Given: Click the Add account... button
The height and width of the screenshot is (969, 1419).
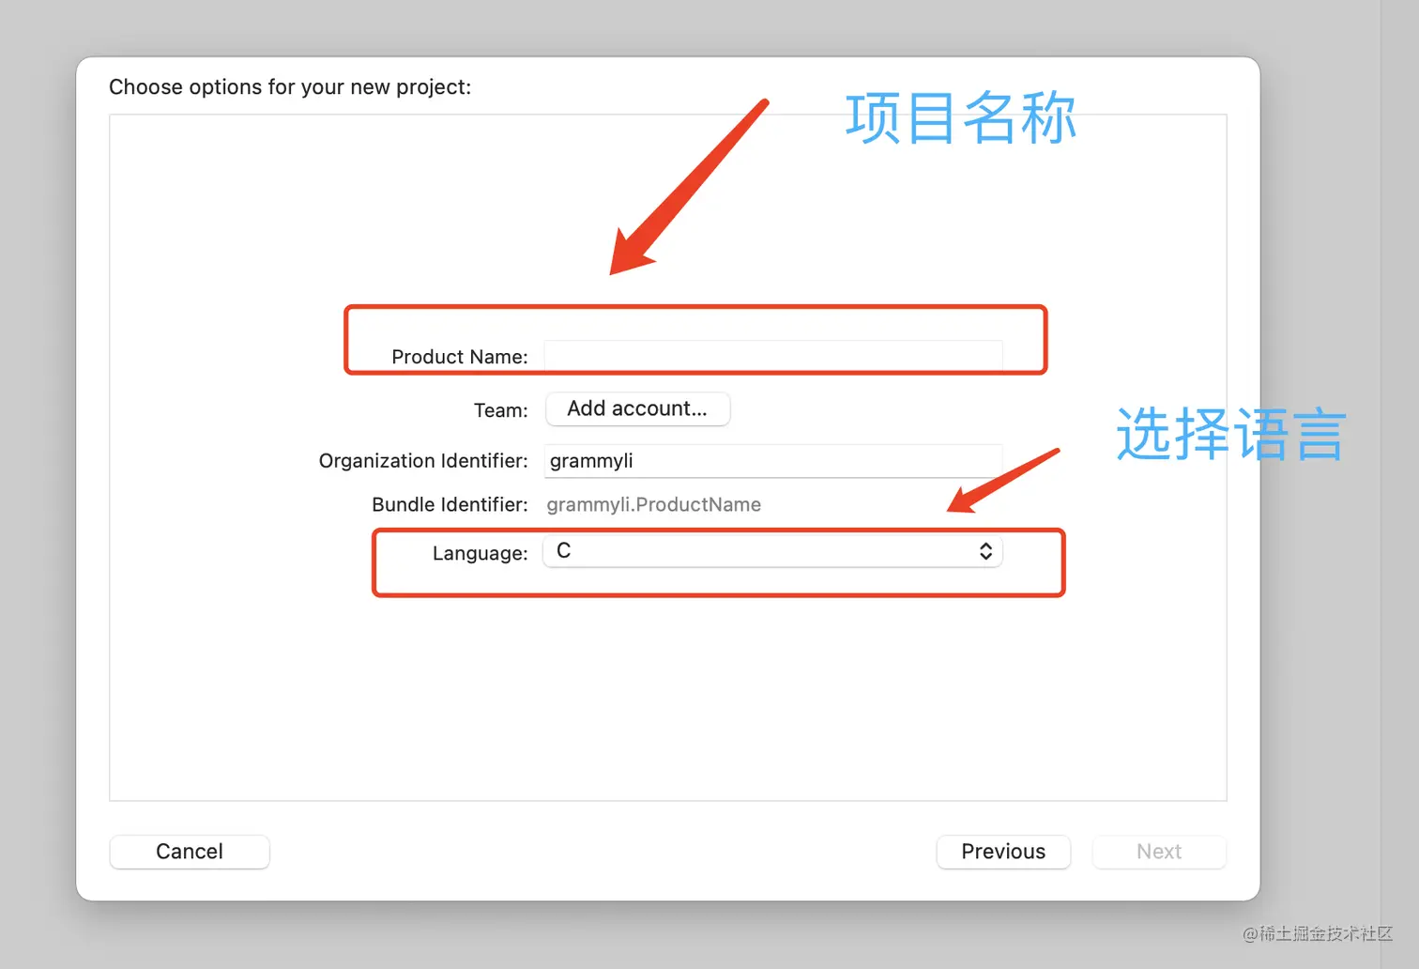Looking at the screenshot, I should pyautogui.click(x=637, y=408).
